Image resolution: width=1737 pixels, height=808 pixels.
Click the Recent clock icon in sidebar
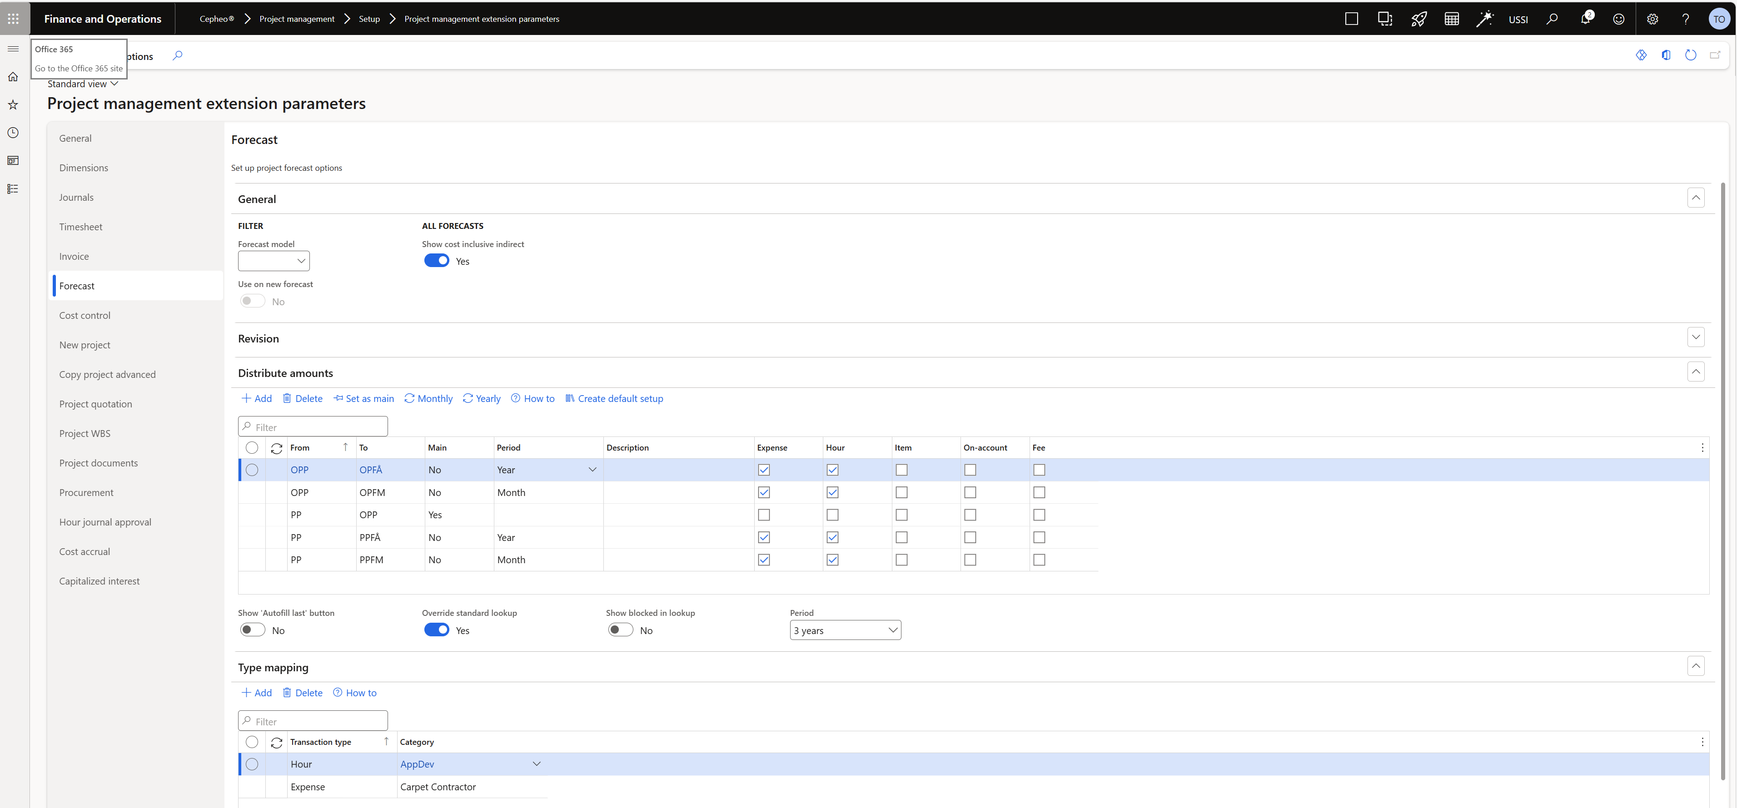point(13,133)
